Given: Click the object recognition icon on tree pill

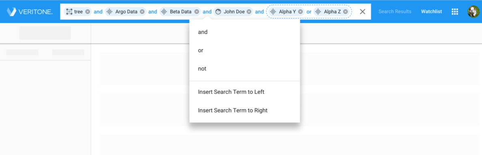Looking at the screenshot, I should coord(69,12).
